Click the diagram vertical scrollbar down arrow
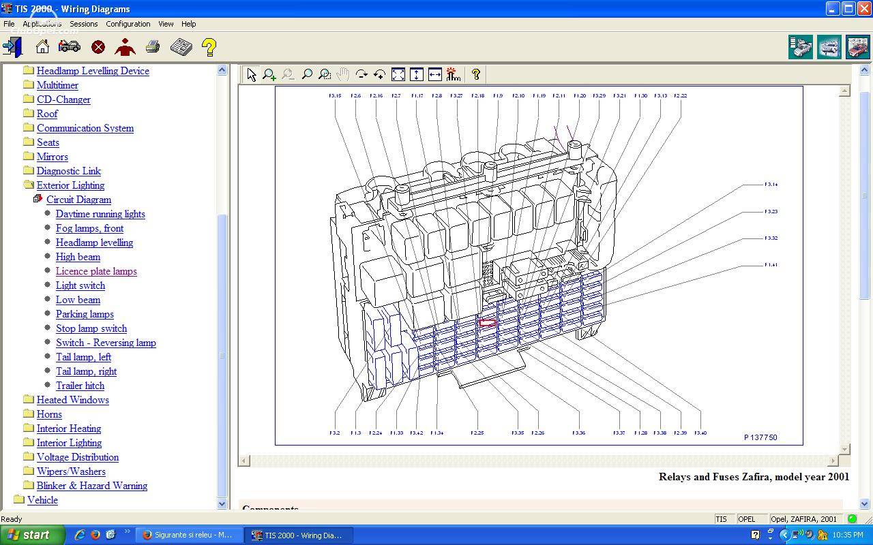The image size is (873, 545). coord(845,449)
